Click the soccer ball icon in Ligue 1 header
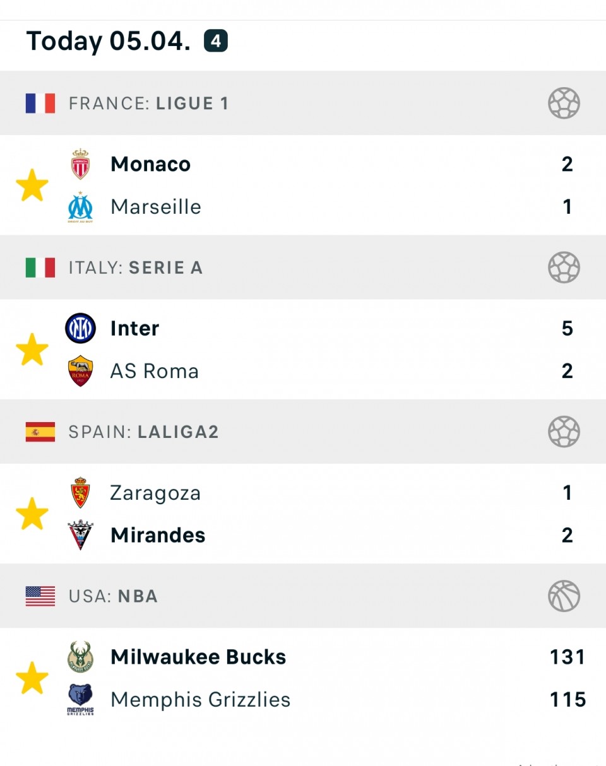 564,103
